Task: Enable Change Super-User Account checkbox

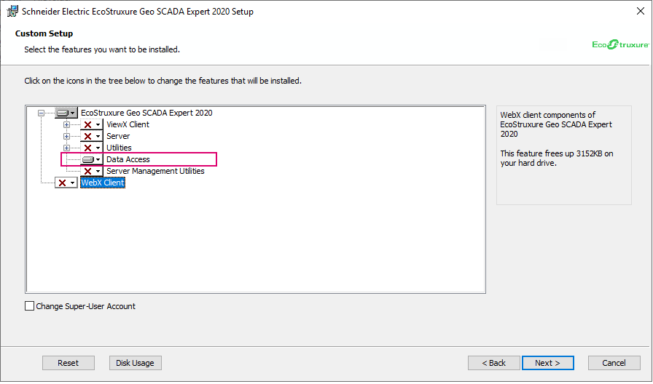Action: (30, 306)
